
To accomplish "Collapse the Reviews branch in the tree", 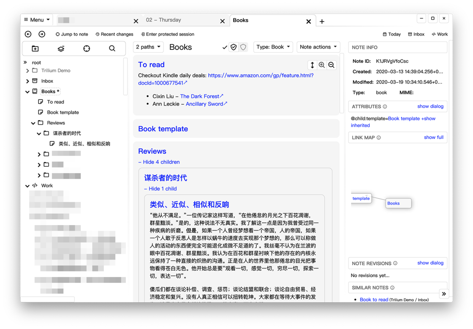I will [33, 122].
